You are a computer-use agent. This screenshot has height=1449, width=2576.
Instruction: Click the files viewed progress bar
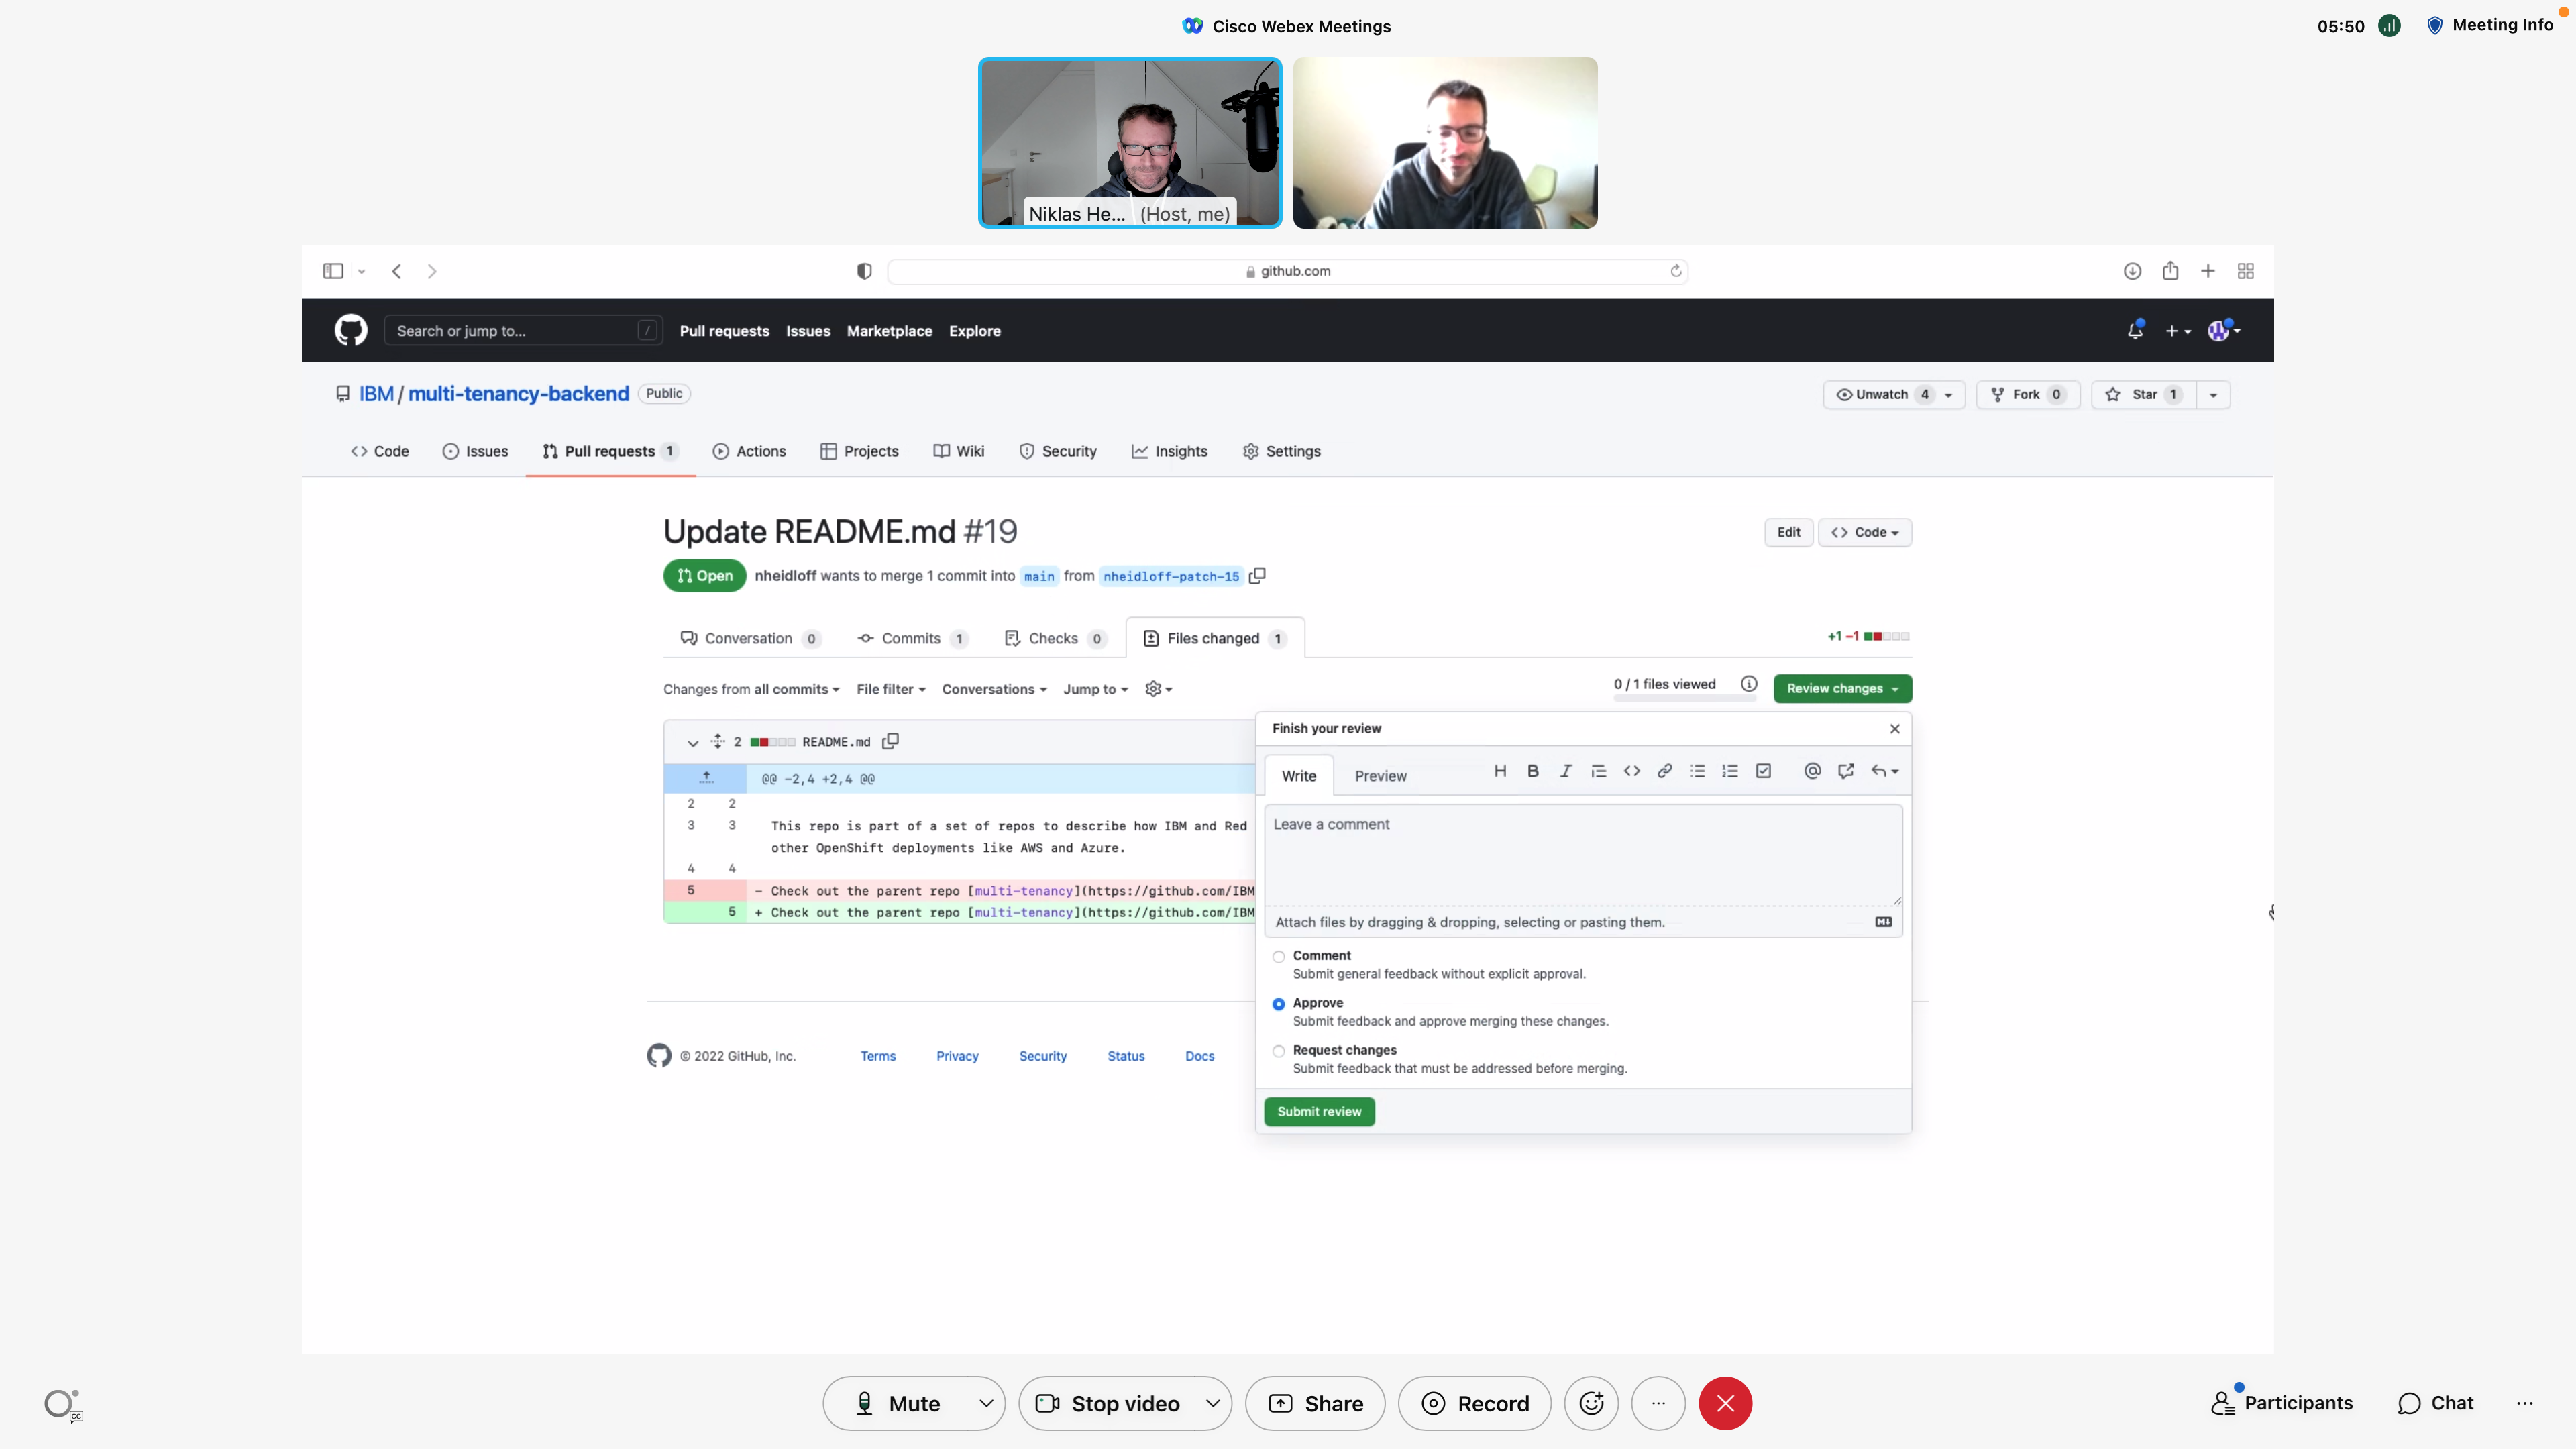pyautogui.click(x=1684, y=698)
